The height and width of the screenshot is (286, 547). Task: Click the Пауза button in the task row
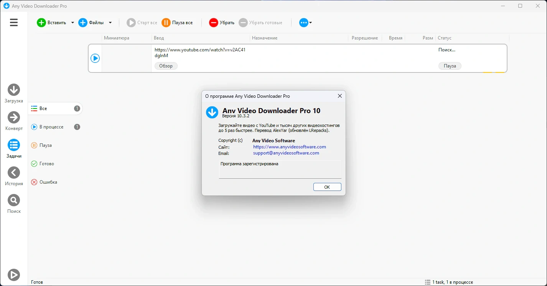point(450,66)
